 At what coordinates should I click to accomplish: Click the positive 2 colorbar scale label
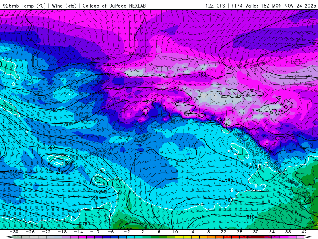coord(143,232)
